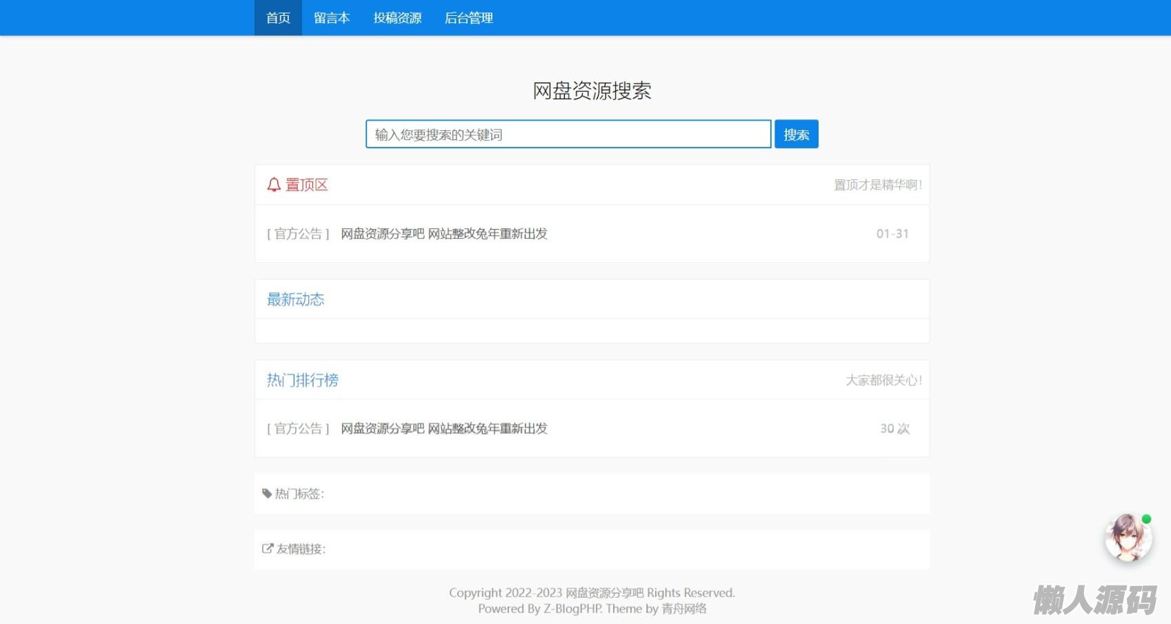Click the green online status dot
Viewport: 1171px width, 624px height.
[x=1146, y=519]
